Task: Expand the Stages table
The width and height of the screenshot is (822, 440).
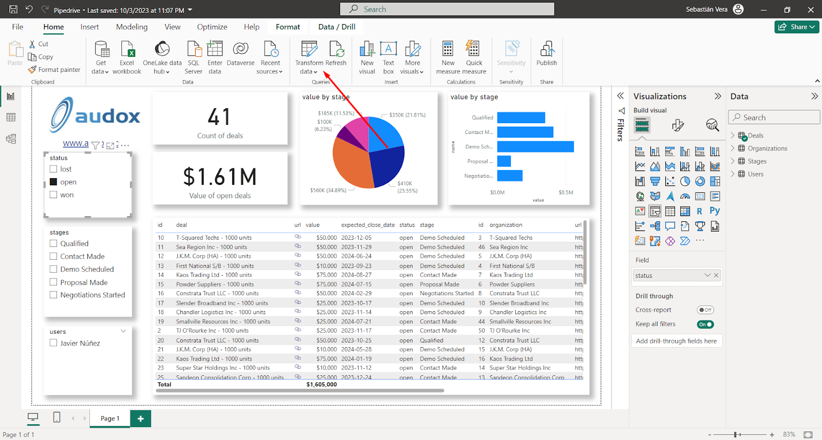Action: pyautogui.click(x=733, y=161)
